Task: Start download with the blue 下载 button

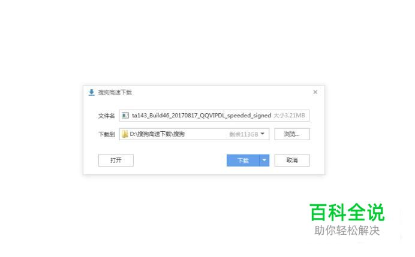Action: [243, 160]
